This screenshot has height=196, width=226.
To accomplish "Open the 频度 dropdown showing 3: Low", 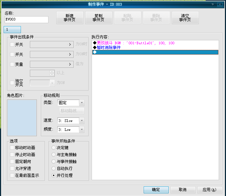I will [x=82, y=130].
